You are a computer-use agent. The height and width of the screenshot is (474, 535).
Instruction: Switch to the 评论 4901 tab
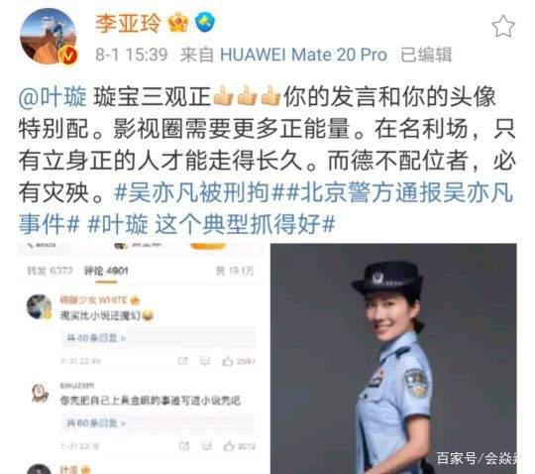(x=106, y=271)
